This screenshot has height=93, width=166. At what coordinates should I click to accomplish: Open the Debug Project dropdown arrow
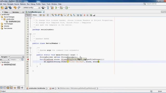pyautogui.click(x=64, y=7)
